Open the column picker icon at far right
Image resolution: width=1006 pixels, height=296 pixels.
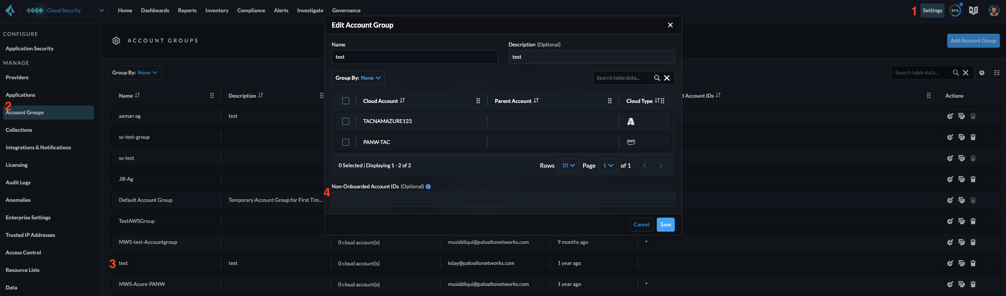[997, 73]
